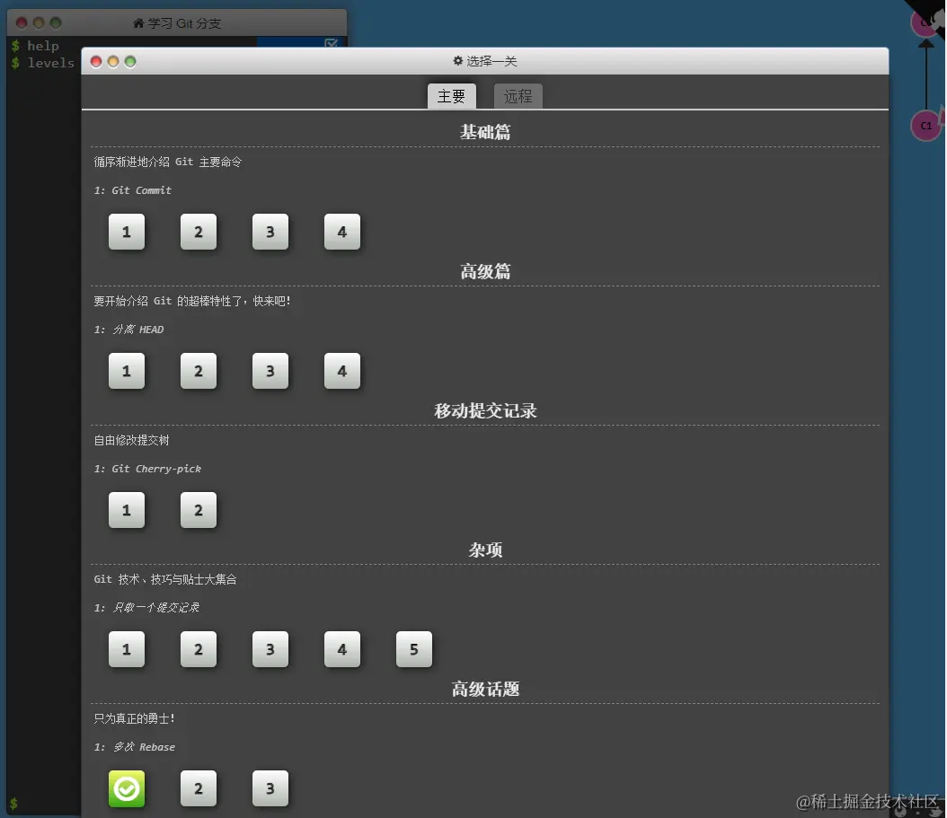Open completed 多次 Rebase level with green checkmark

coord(127,788)
